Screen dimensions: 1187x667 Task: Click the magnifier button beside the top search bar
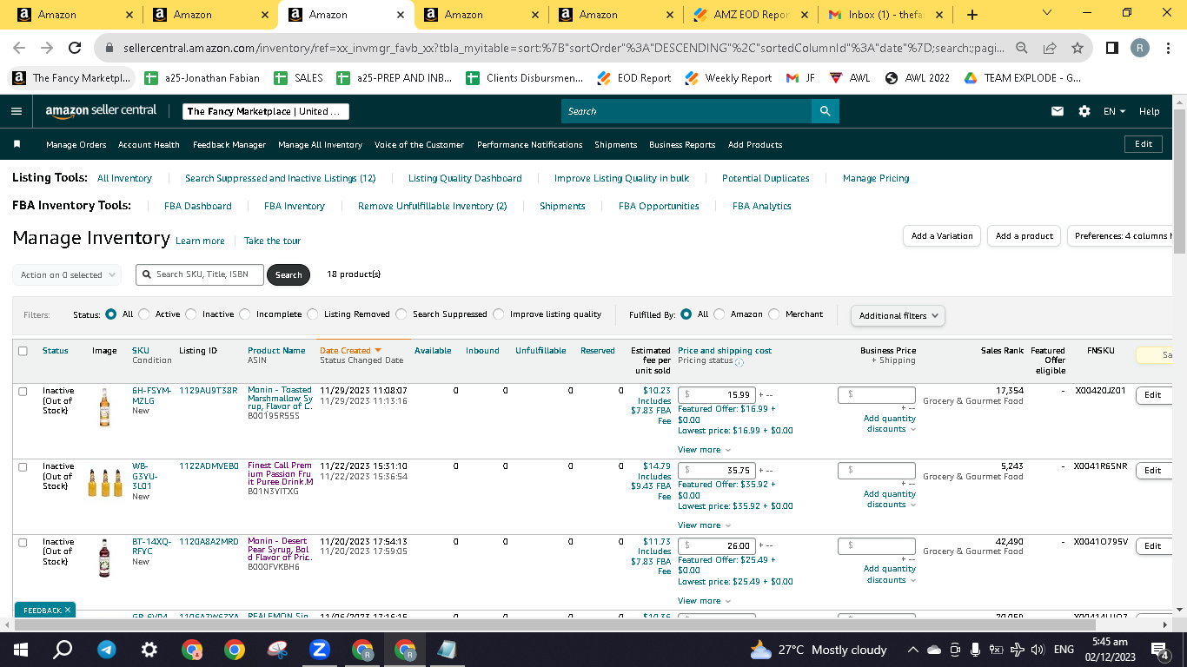click(x=825, y=111)
